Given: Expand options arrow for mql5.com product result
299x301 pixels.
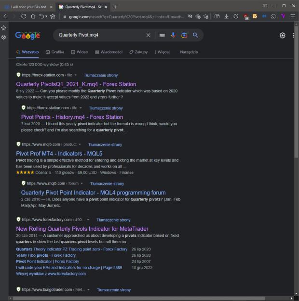Looking at the screenshot, I should 80,144.
